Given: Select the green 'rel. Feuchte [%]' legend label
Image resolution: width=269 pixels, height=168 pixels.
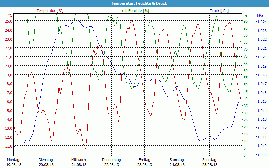Looking at the screenshot, I should click(136, 11).
